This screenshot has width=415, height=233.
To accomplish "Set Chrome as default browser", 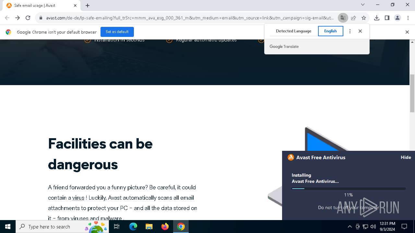I will pyautogui.click(x=117, y=32).
